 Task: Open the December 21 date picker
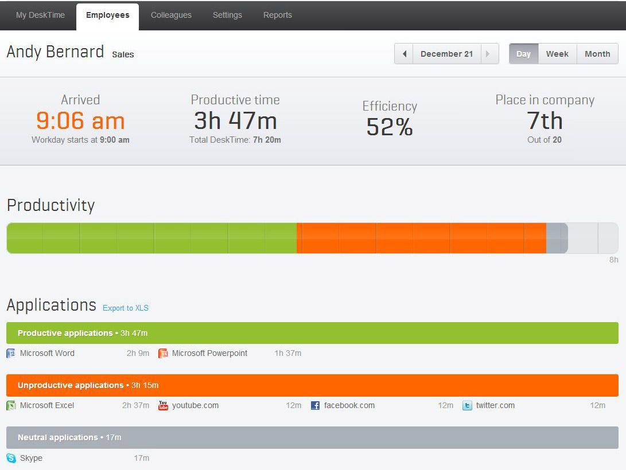pyautogui.click(x=446, y=54)
